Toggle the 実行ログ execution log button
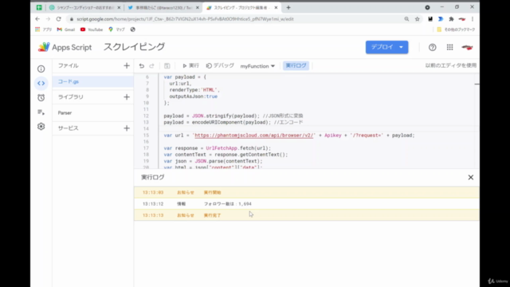Screen dimensions: 510x287 click(296, 65)
